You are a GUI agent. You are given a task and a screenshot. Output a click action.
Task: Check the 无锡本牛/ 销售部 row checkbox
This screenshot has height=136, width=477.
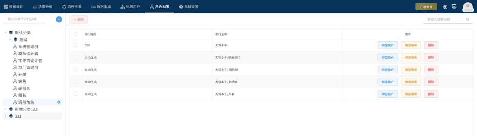(x=76, y=70)
